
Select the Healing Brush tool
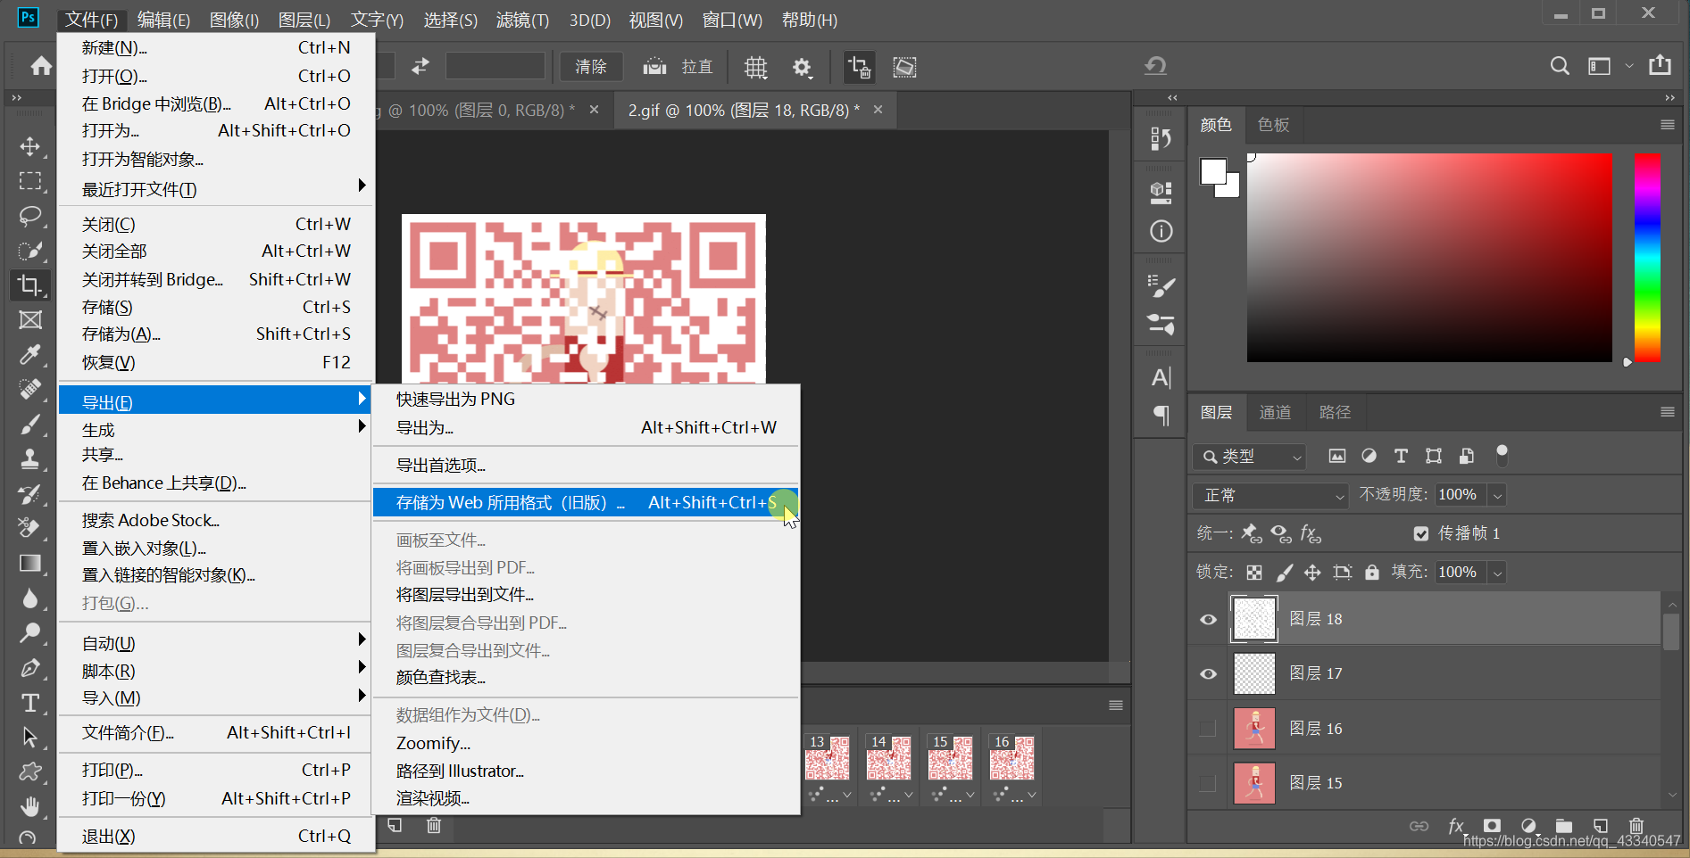pyautogui.click(x=30, y=390)
